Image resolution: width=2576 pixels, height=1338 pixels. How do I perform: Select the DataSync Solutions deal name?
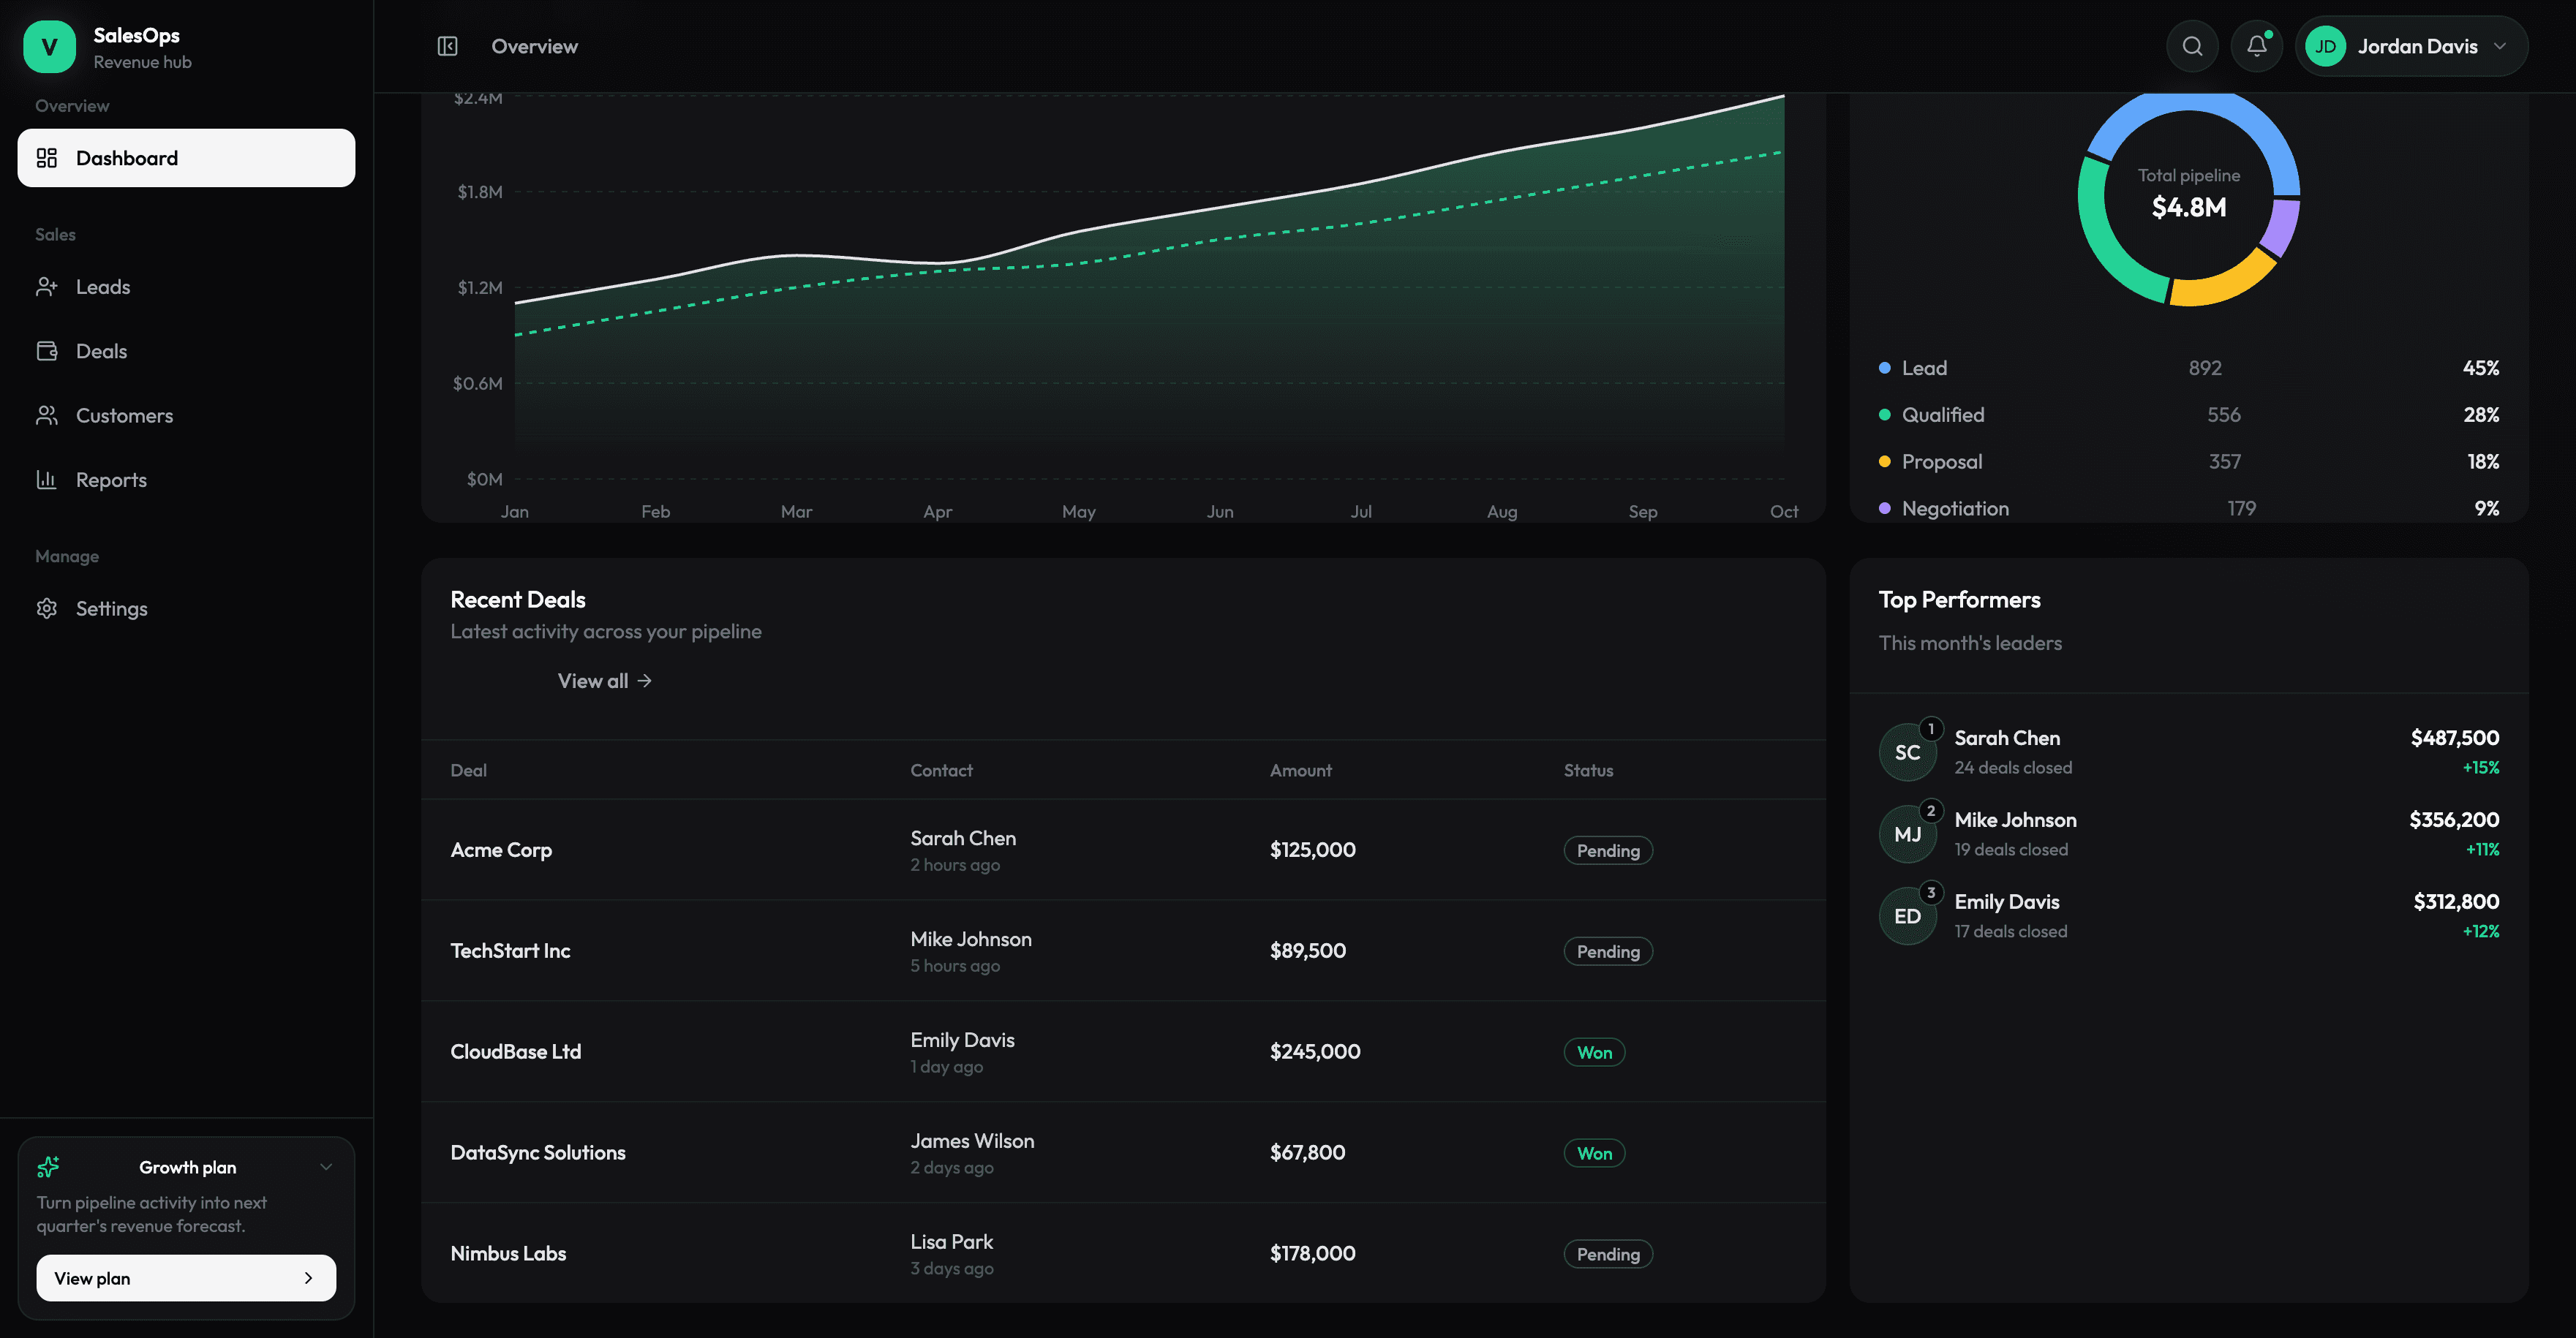tap(538, 1153)
